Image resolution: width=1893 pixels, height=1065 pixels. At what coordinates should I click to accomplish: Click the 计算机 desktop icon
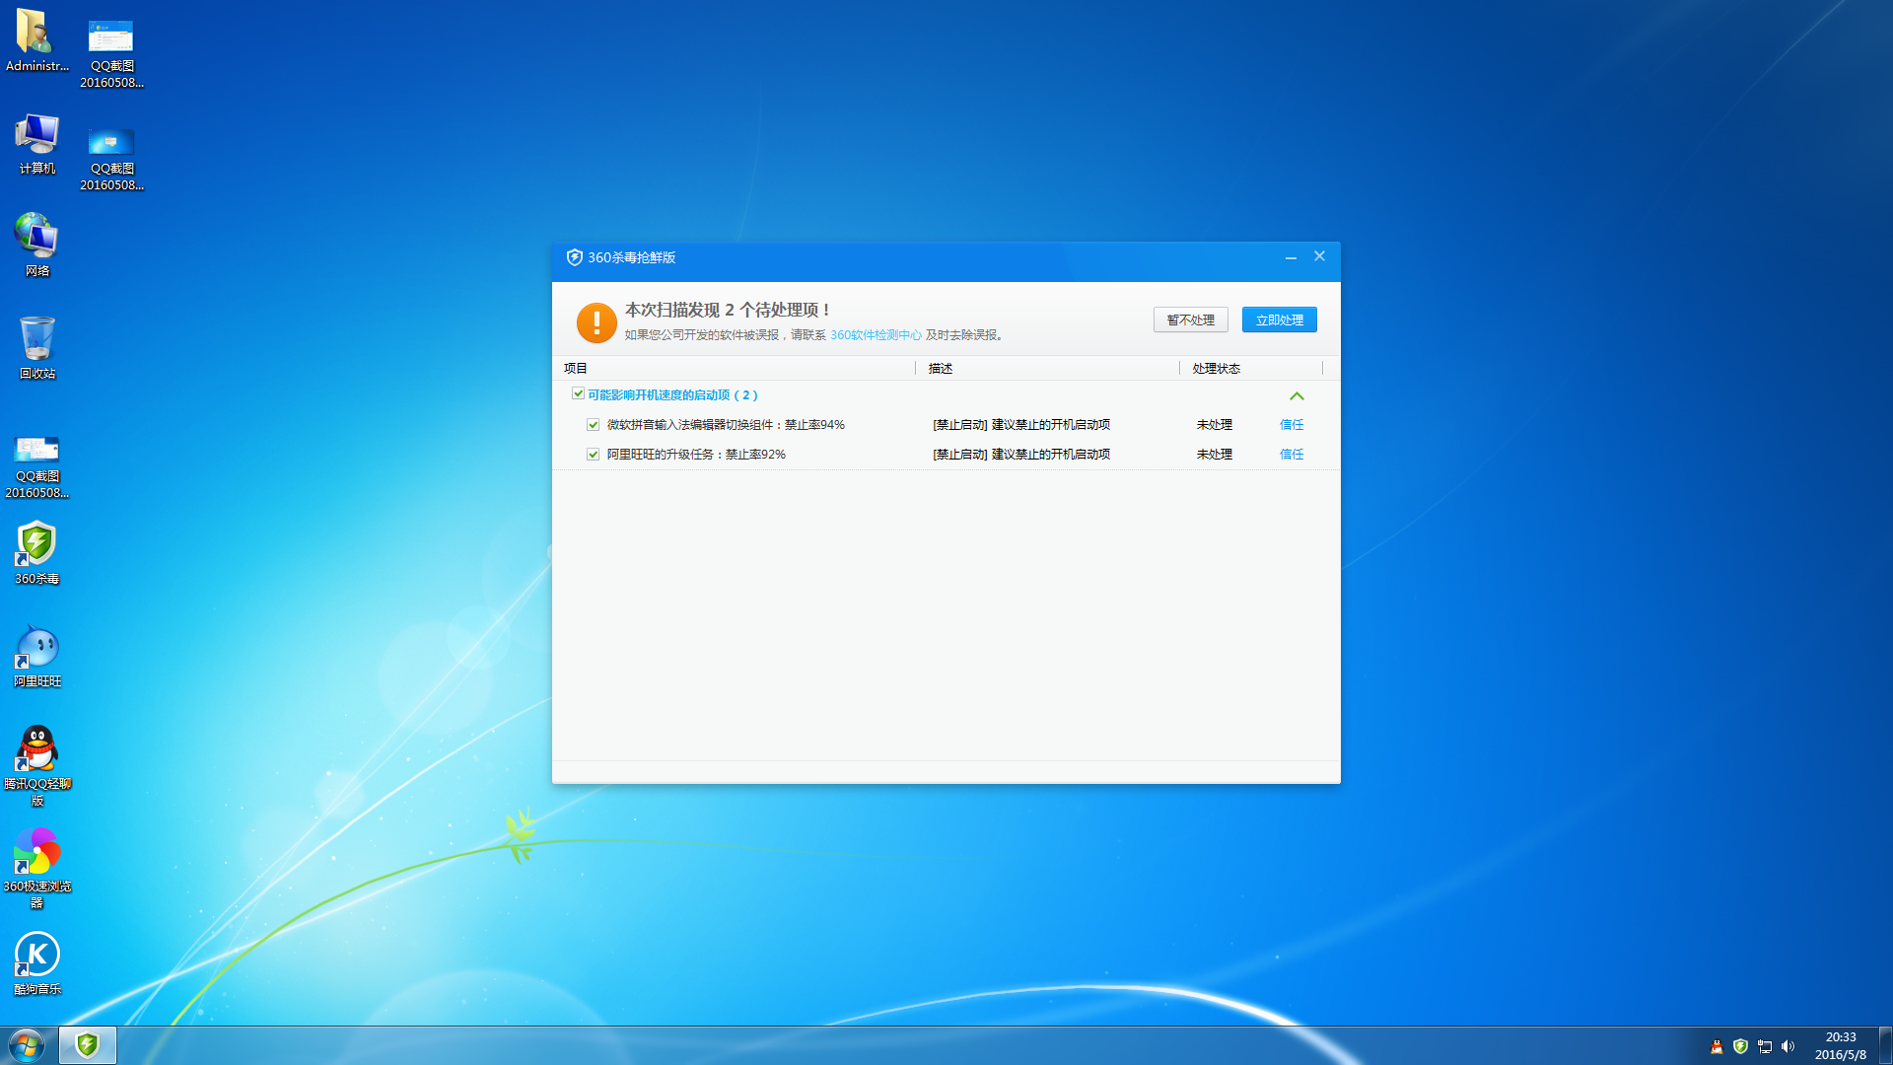pos(36,135)
